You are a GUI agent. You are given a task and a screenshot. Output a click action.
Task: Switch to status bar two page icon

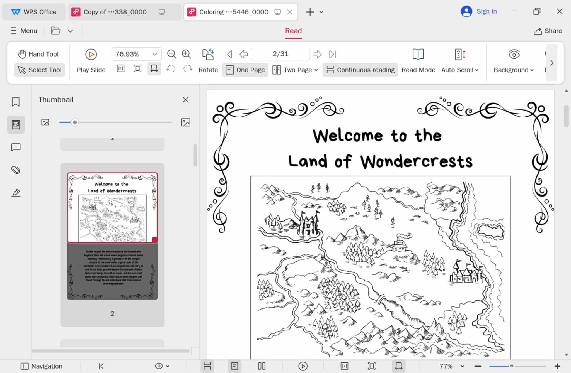[262, 366]
